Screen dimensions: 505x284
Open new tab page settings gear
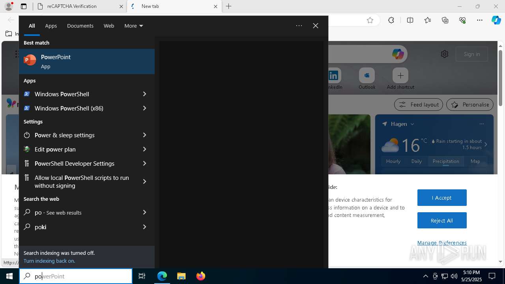[x=445, y=54]
